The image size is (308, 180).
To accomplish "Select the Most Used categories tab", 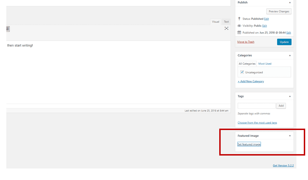I will 265,64.
